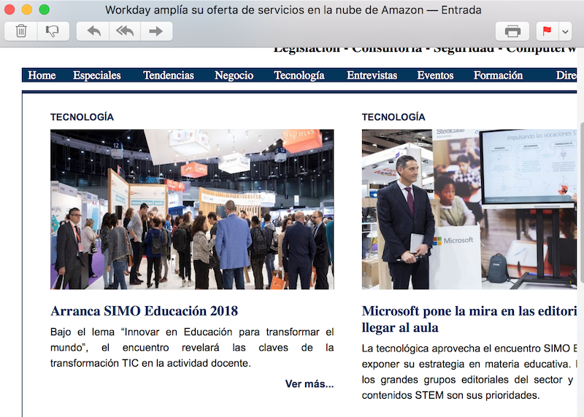Go to Especiales section
Screen dimensions: 584x417
97,75
